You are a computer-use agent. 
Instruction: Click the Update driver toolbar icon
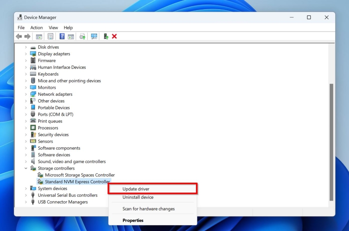[x=82, y=36]
